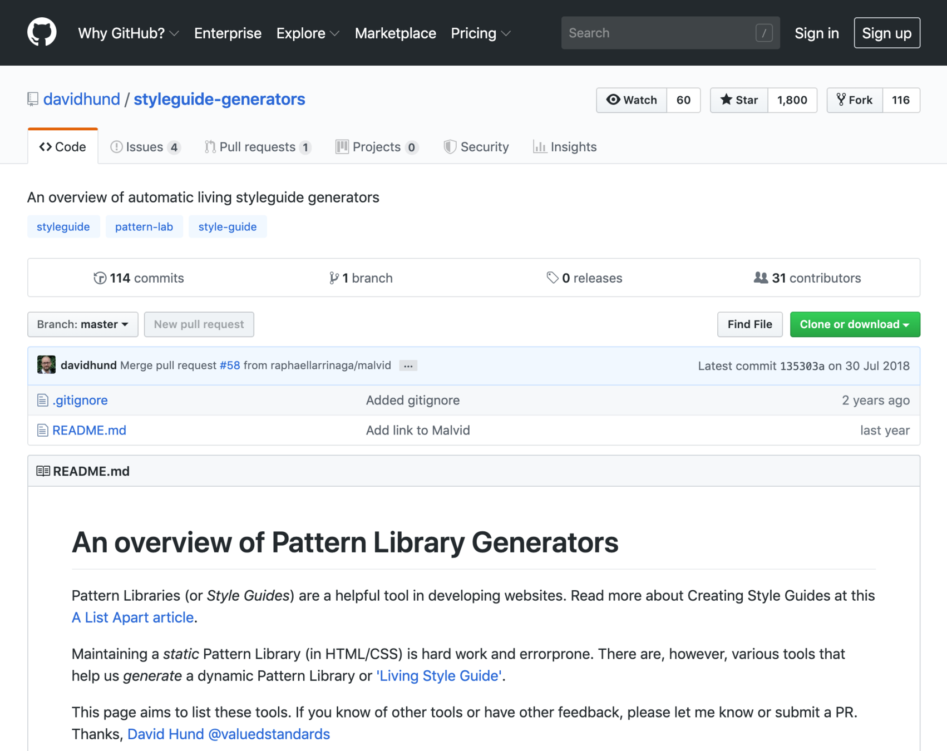
Task: Click the styleguide topic tag
Action: click(x=63, y=227)
